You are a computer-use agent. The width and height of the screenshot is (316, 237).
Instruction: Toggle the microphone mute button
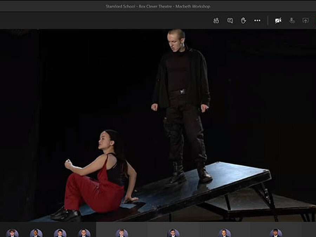point(292,21)
